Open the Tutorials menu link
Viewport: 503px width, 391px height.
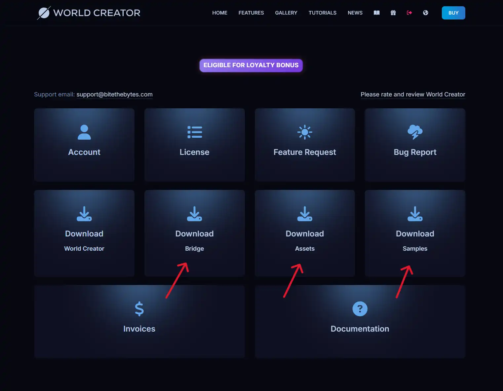(322, 13)
